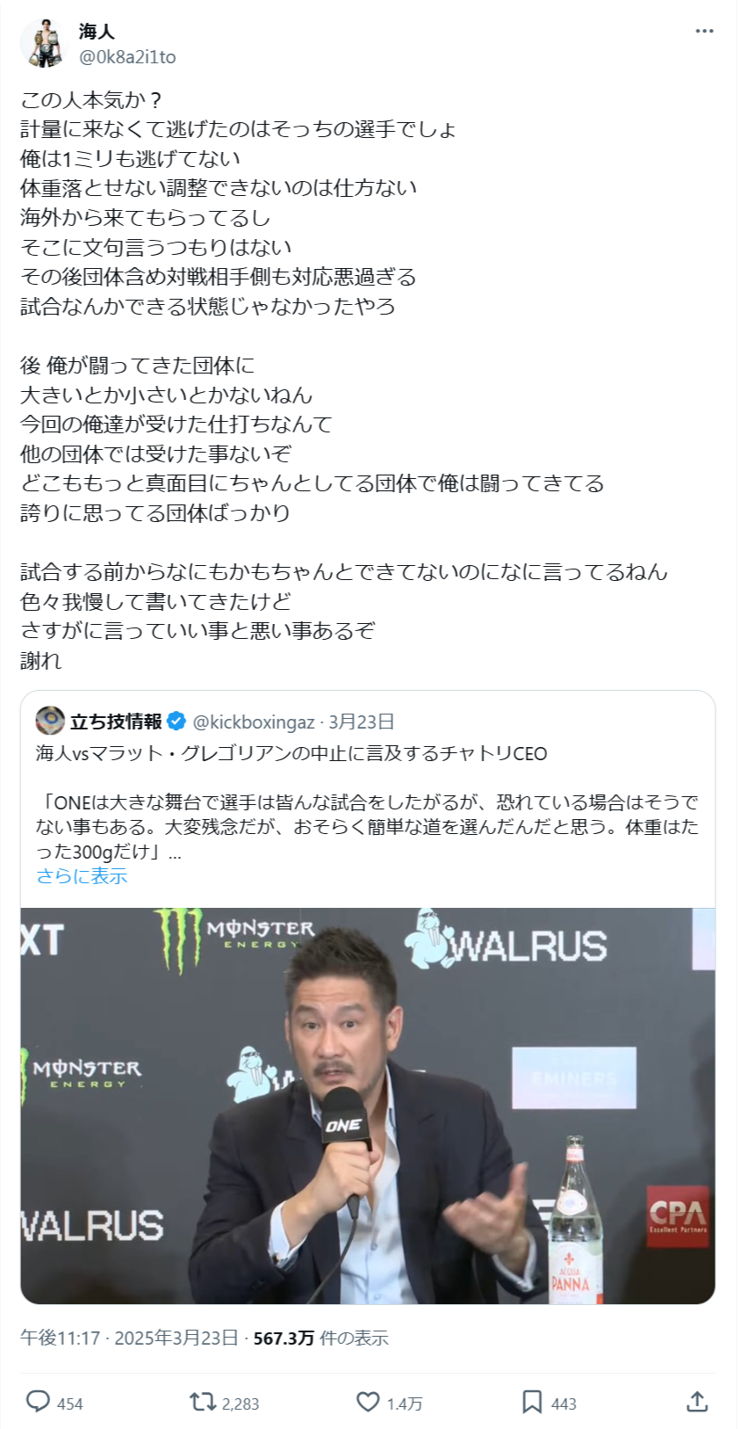
Task: Like the post with the heart icon
Action: pos(368,1401)
